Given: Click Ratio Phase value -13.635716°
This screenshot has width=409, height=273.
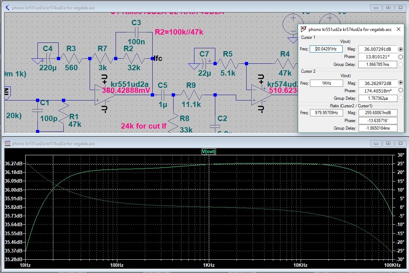Looking at the screenshot, I should (378, 121).
